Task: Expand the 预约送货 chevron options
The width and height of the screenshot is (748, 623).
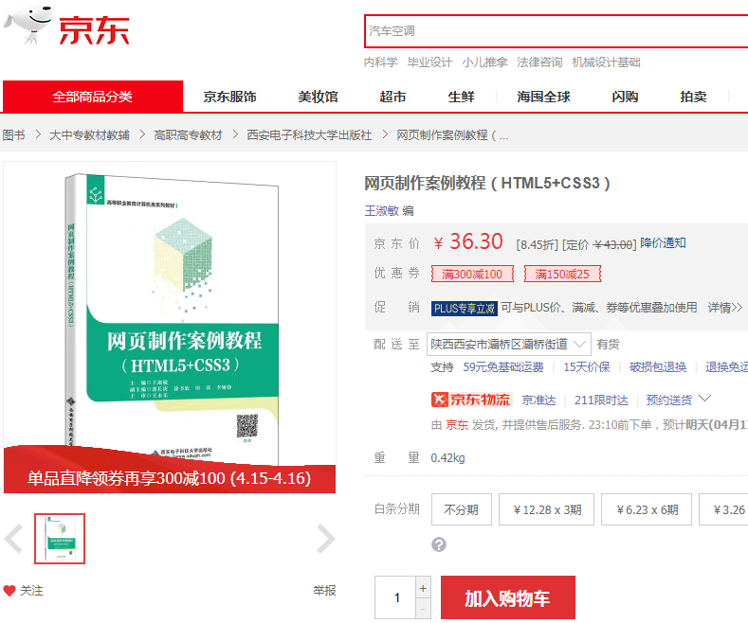Action: point(705,399)
